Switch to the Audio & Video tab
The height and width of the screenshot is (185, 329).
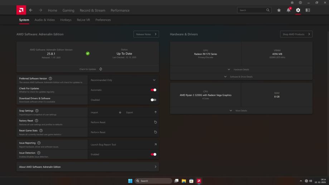[x=45, y=20]
